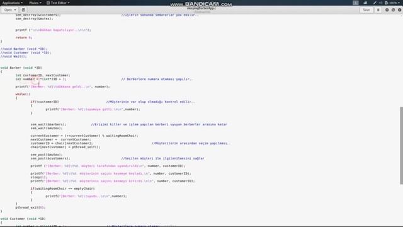The height and width of the screenshot is (227, 403).
Task: Open the Text Editor app menu
Action: tap(58, 3)
